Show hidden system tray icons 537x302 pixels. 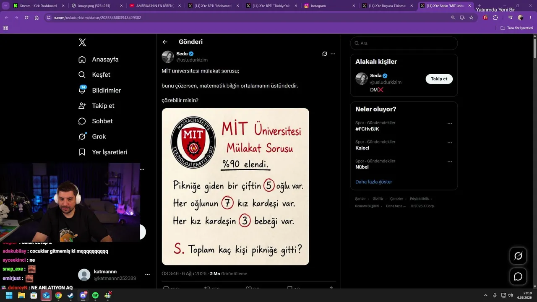(x=486, y=295)
